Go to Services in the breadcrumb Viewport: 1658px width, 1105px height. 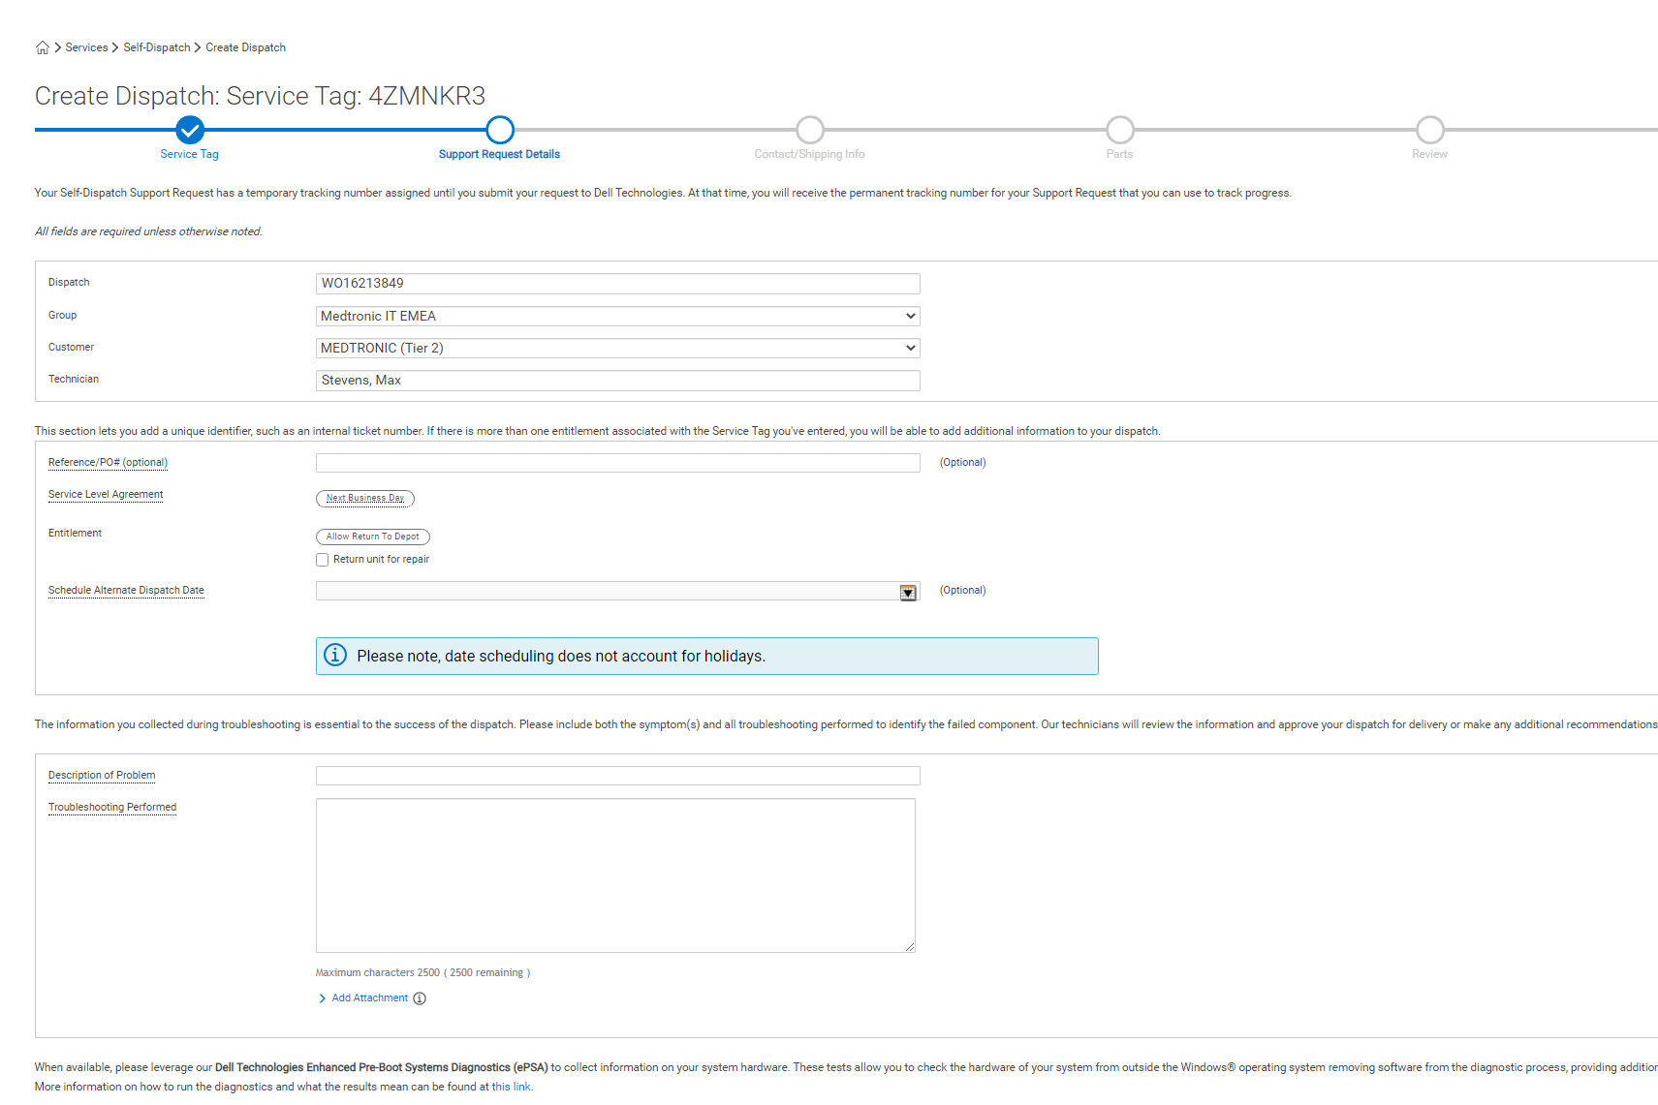(86, 47)
